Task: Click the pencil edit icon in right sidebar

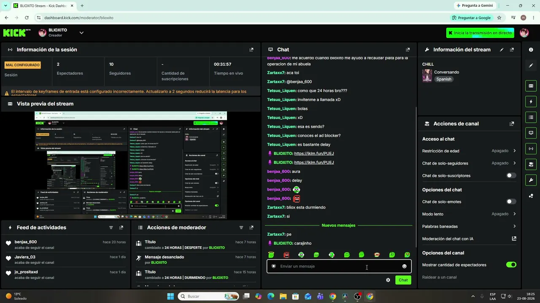Action: click(x=531, y=65)
